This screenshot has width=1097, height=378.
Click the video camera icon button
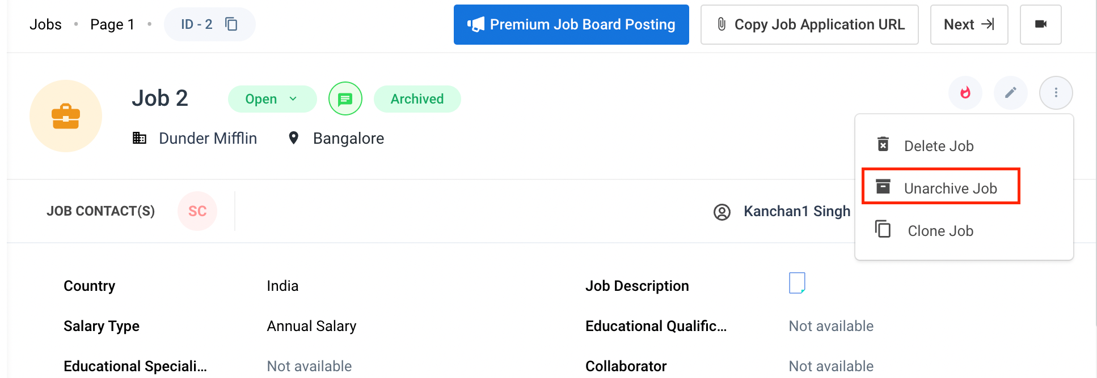coord(1040,24)
